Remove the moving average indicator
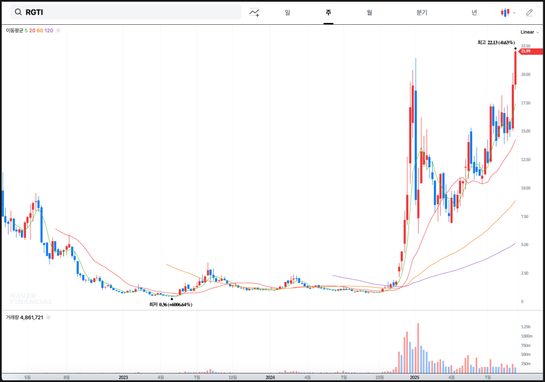Viewport: 545px width, 382px height. point(59,30)
